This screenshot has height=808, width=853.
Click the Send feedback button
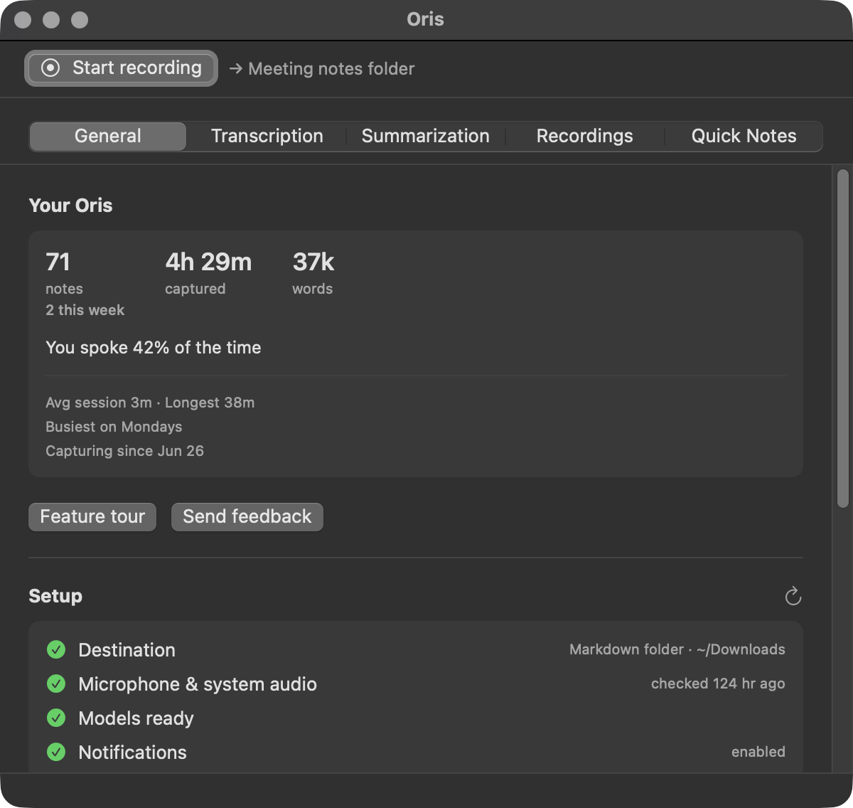click(247, 516)
